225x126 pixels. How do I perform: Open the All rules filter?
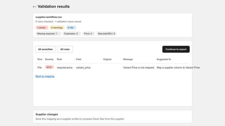click(65, 49)
